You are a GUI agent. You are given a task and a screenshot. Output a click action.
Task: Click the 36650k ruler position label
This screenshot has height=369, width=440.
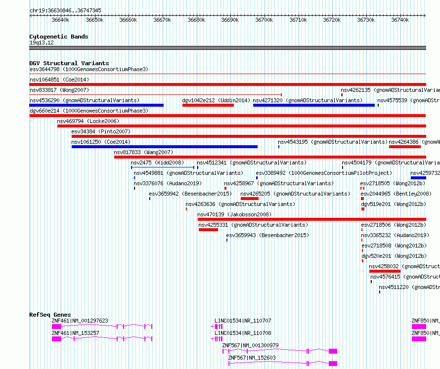point(94,20)
